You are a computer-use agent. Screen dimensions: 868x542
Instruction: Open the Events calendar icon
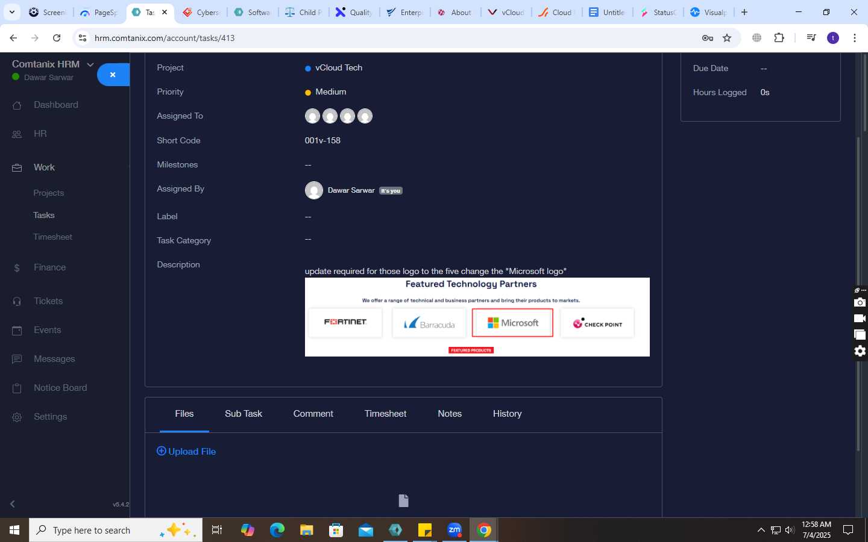[x=17, y=330]
